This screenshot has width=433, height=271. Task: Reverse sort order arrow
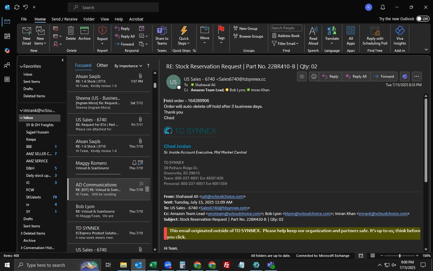148,66
